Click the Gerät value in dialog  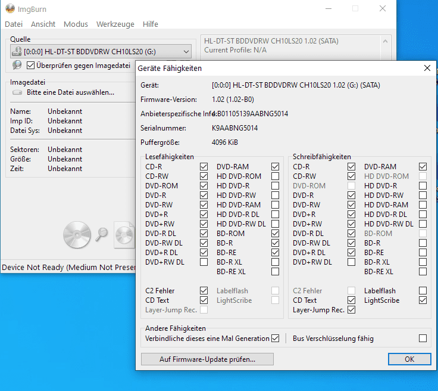(296, 85)
